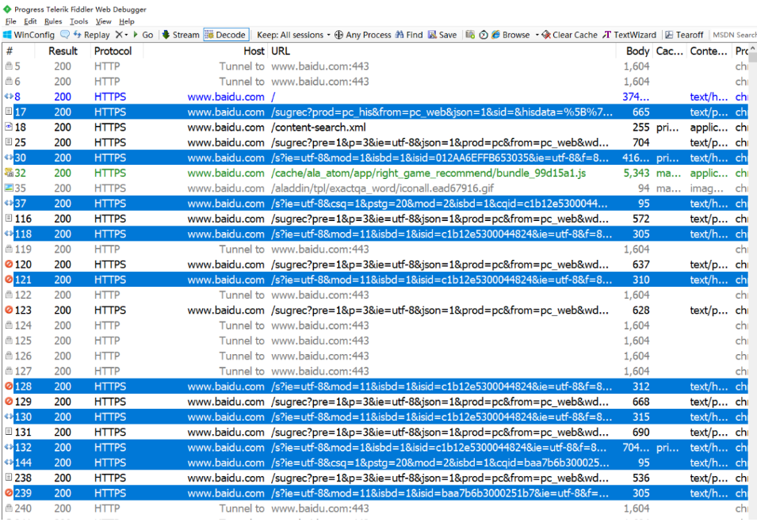Open the File menu
The image size is (757, 526).
[10, 21]
